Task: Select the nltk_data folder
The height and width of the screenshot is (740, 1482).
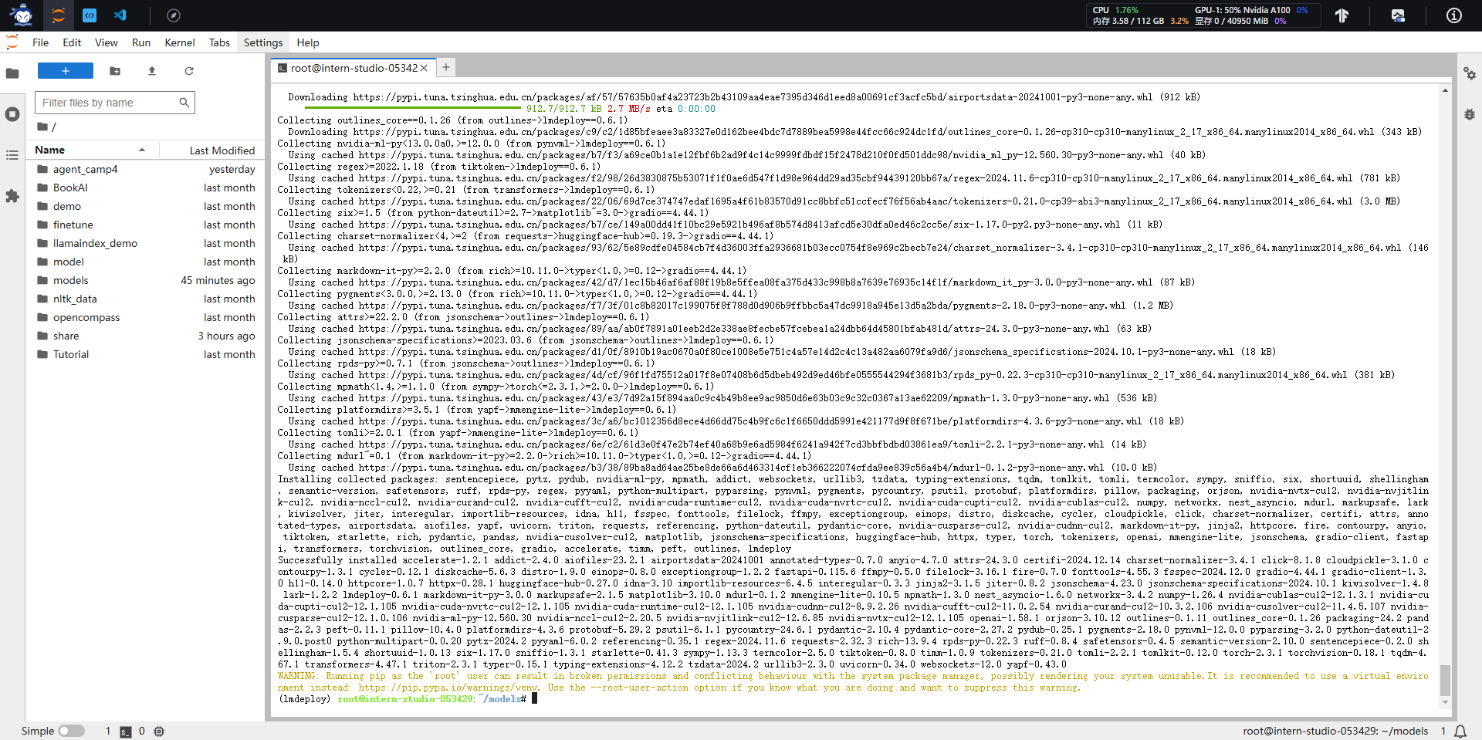Action: tap(146, 299)
